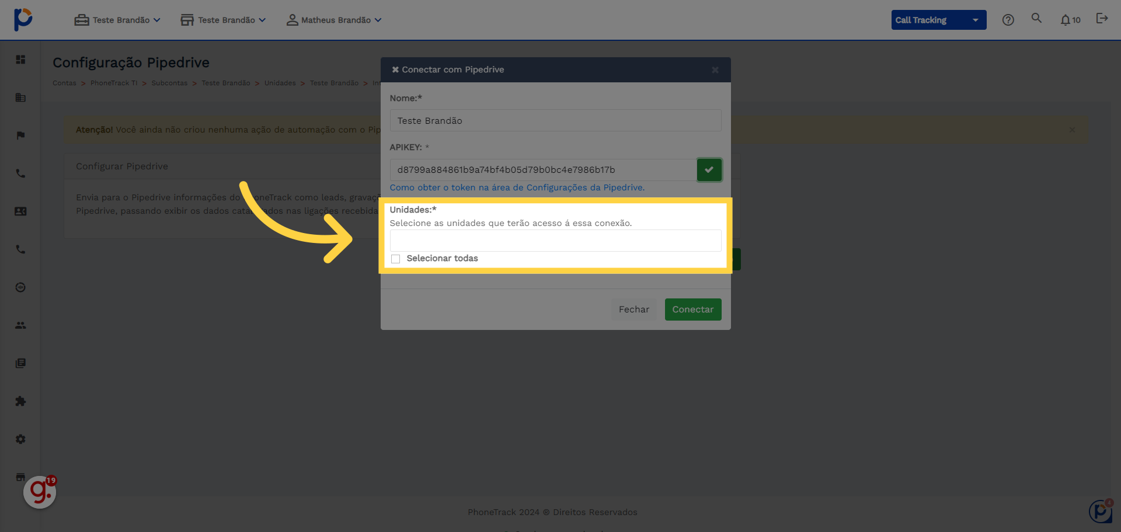Image resolution: width=1121 pixels, height=532 pixels.
Task: Open the circular target icon in the sidebar
Action: tap(20, 287)
